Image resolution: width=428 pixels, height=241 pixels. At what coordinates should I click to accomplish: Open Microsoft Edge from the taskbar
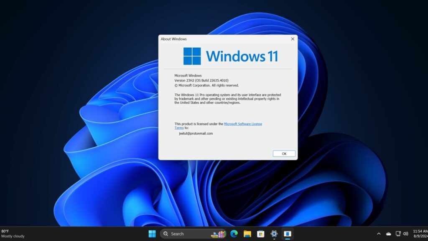[234, 233]
